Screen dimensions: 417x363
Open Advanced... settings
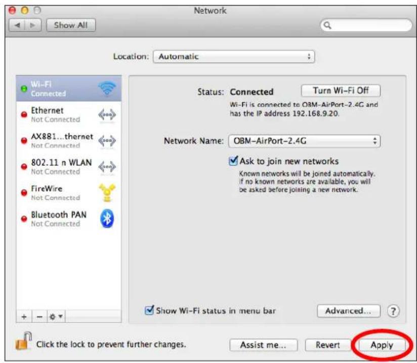pyautogui.click(x=349, y=310)
